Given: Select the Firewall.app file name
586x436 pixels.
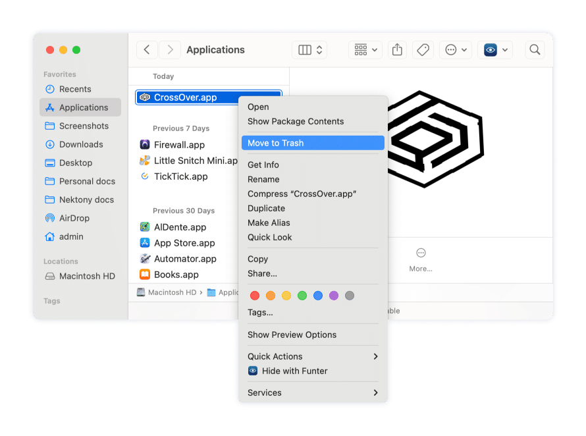Looking at the screenshot, I should coord(179,145).
